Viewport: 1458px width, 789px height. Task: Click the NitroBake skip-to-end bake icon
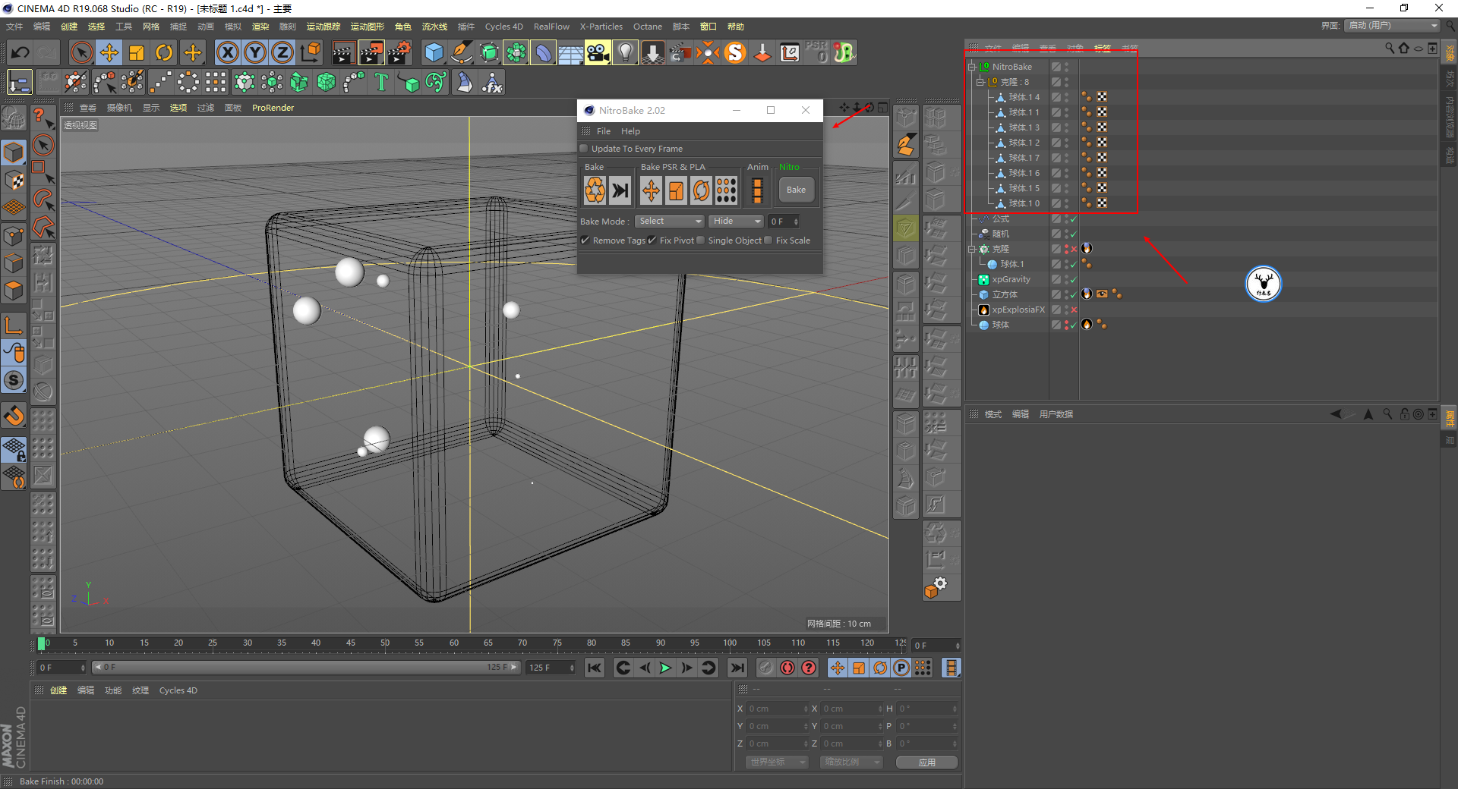pyautogui.click(x=620, y=190)
